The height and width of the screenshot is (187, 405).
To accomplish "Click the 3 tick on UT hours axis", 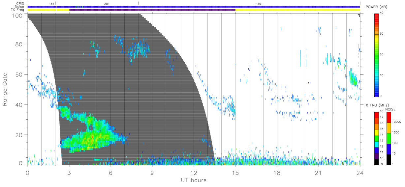I will pos(69,172).
